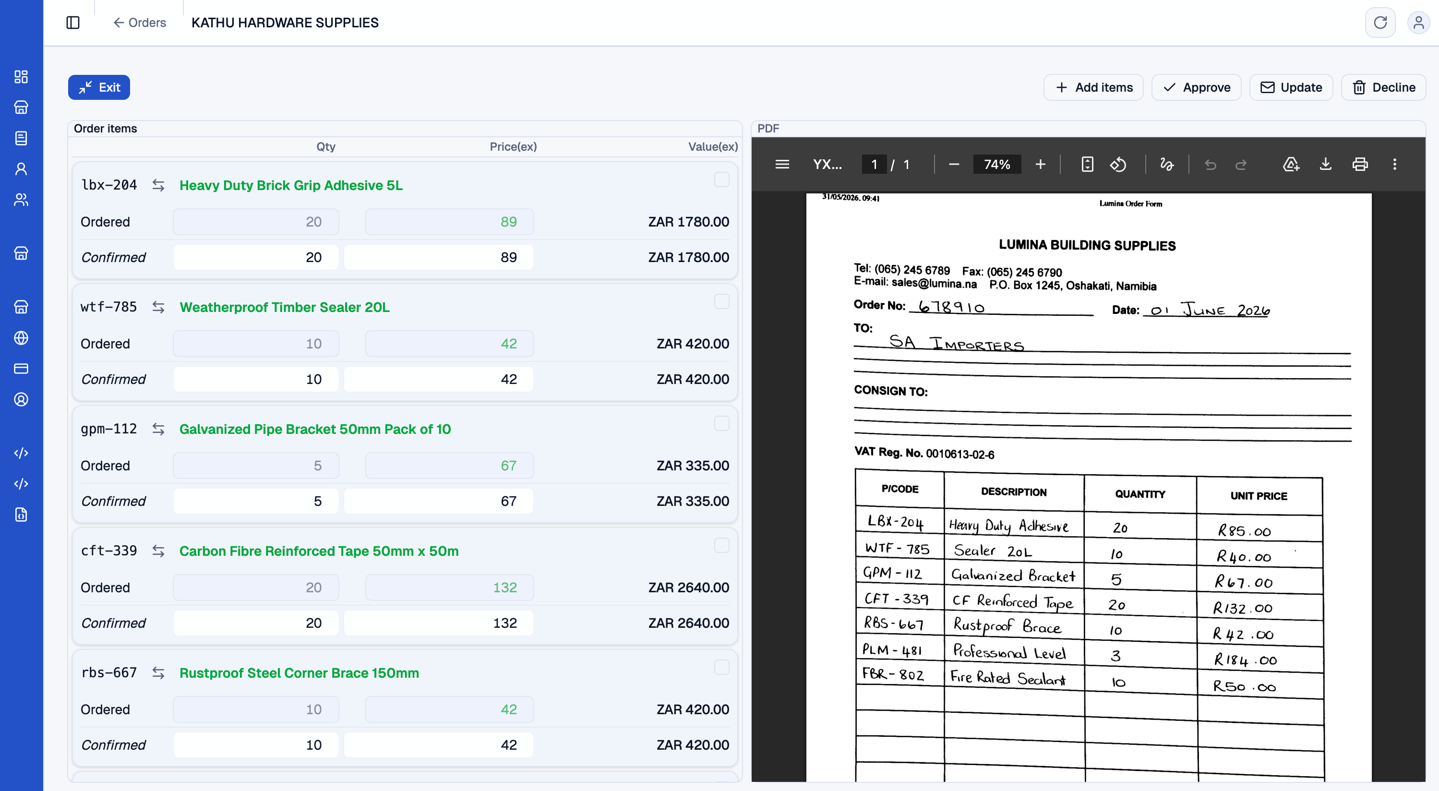The height and width of the screenshot is (791, 1439).
Task: Open Heavy Duty Brick Grip Adhesive 5L link
Action: [x=290, y=185]
